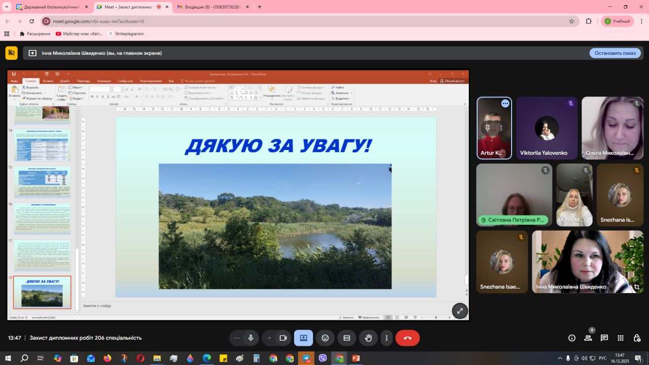Open more options three-dot menu

point(386,338)
